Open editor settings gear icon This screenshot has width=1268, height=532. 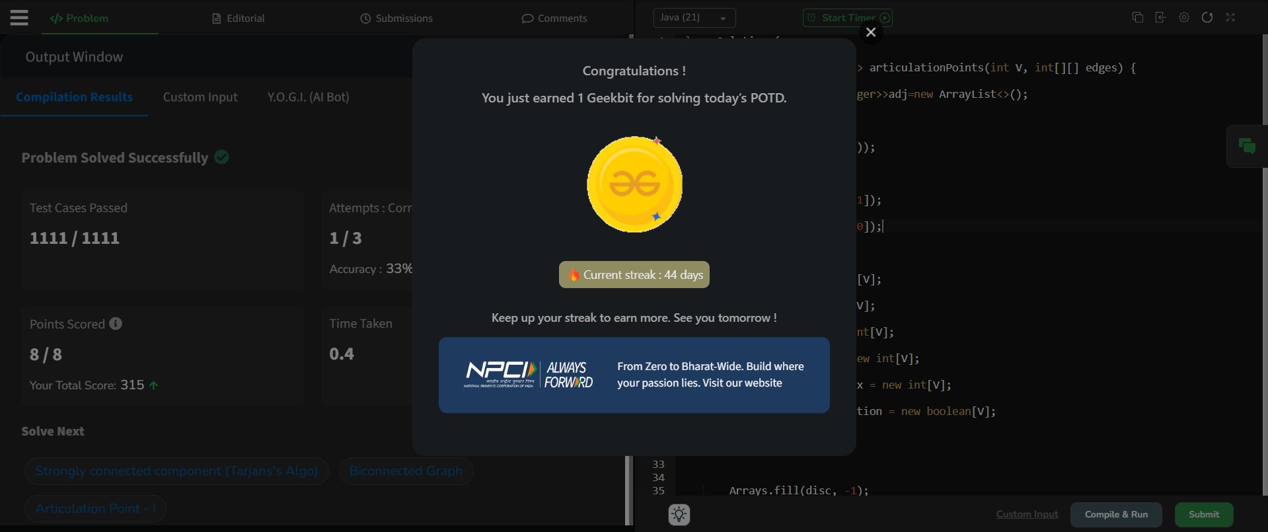1184,18
